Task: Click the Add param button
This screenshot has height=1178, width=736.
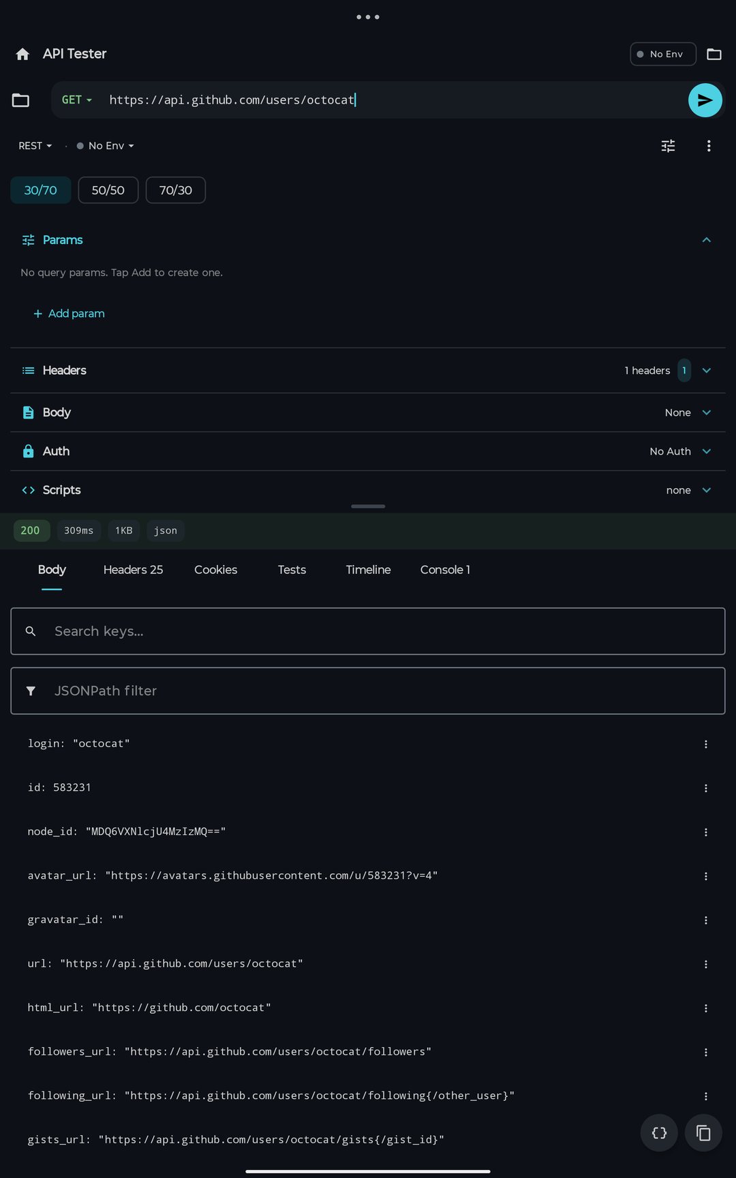Action: coord(69,314)
